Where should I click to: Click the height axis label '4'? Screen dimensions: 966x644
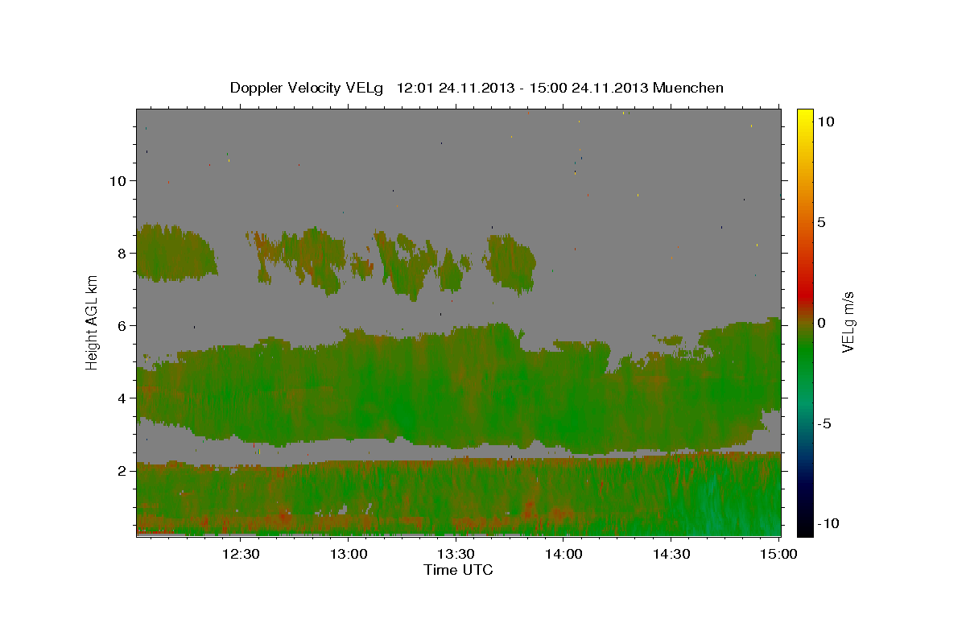pos(122,398)
